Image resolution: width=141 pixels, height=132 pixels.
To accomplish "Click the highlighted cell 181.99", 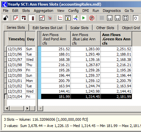I will coord(56,97).
